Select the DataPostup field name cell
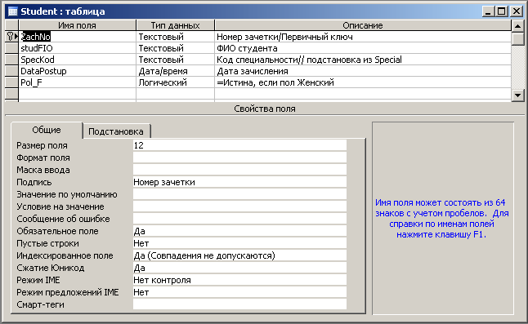This screenshot has height=324, width=528. pos(78,71)
